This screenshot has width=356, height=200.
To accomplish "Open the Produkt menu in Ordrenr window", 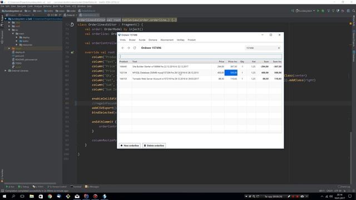I will tap(191, 40).
